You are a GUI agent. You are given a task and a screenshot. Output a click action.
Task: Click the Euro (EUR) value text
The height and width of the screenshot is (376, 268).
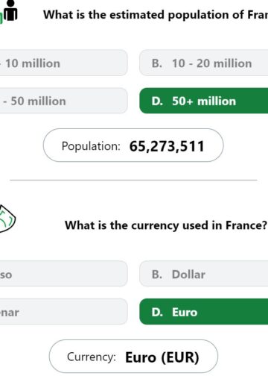click(x=162, y=357)
